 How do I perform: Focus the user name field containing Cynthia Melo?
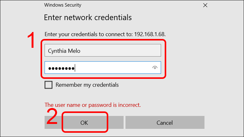(x=102, y=51)
